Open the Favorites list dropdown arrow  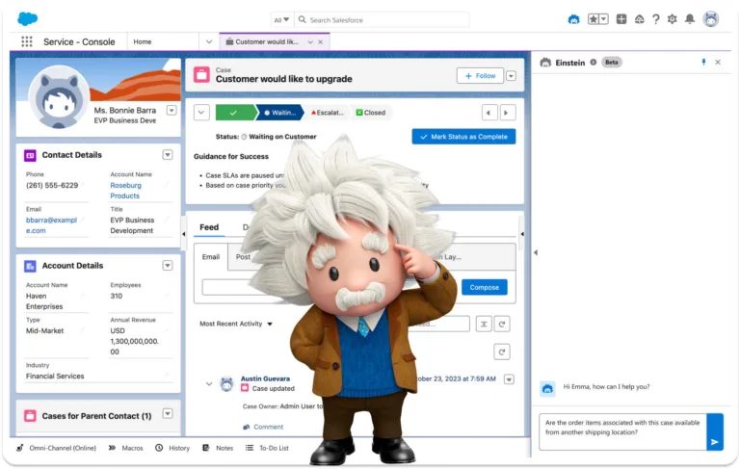603,19
